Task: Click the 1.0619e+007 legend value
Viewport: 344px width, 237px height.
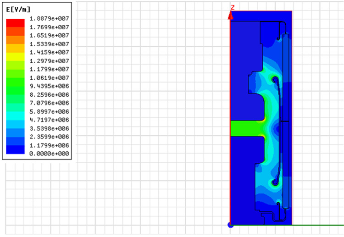Action: (49, 78)
